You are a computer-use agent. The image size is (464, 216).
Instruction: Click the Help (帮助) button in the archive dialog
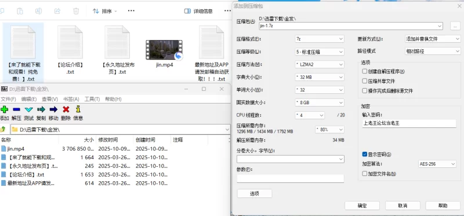(x=443, y=206)
